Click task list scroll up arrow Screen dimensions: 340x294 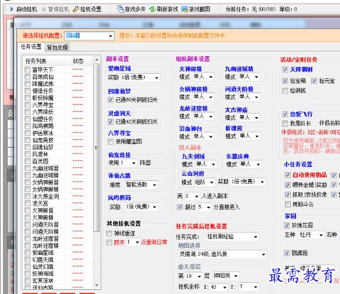(x=97, y=59)
